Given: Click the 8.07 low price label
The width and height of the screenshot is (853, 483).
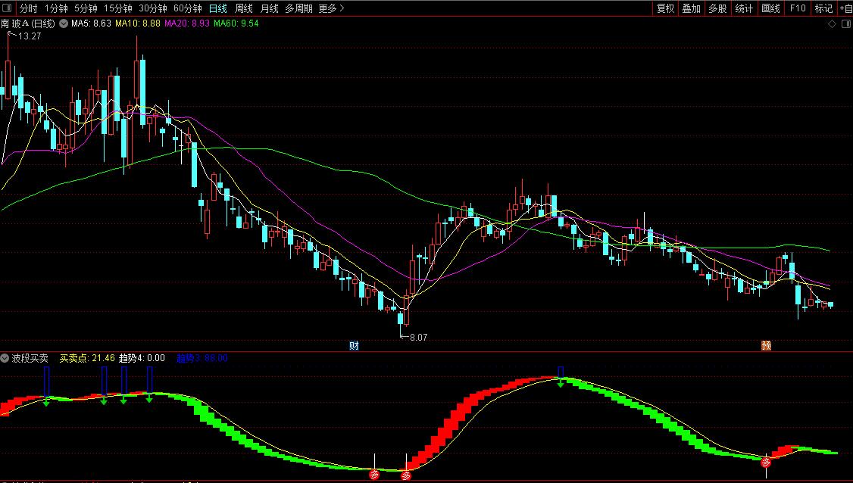Looking at the screenshot, I should pos(418,337).
